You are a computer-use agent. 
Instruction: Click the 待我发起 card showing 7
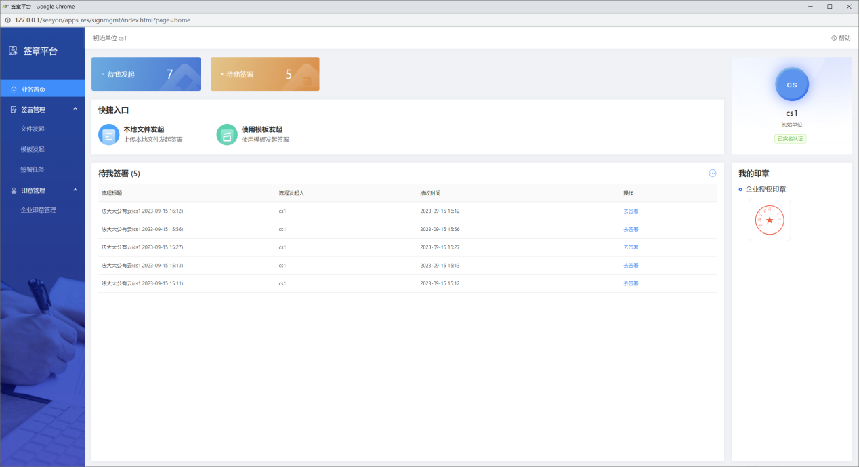pyautogui.click(x=146, y=74)
